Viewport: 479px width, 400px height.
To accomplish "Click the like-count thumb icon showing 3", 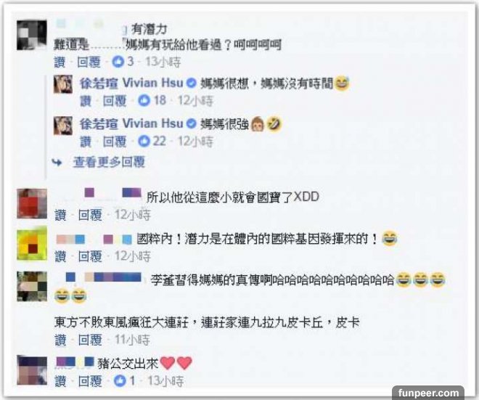I will [x=118, y=62].
